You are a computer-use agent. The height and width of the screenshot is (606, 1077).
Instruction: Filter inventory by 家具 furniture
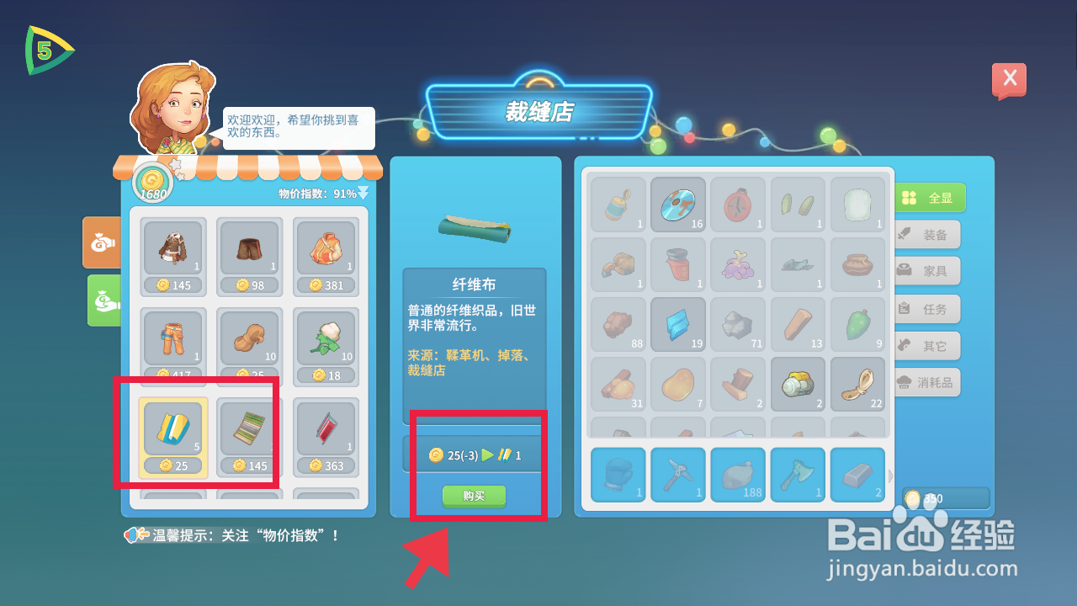pyautogui.click(x=926, y=271)
